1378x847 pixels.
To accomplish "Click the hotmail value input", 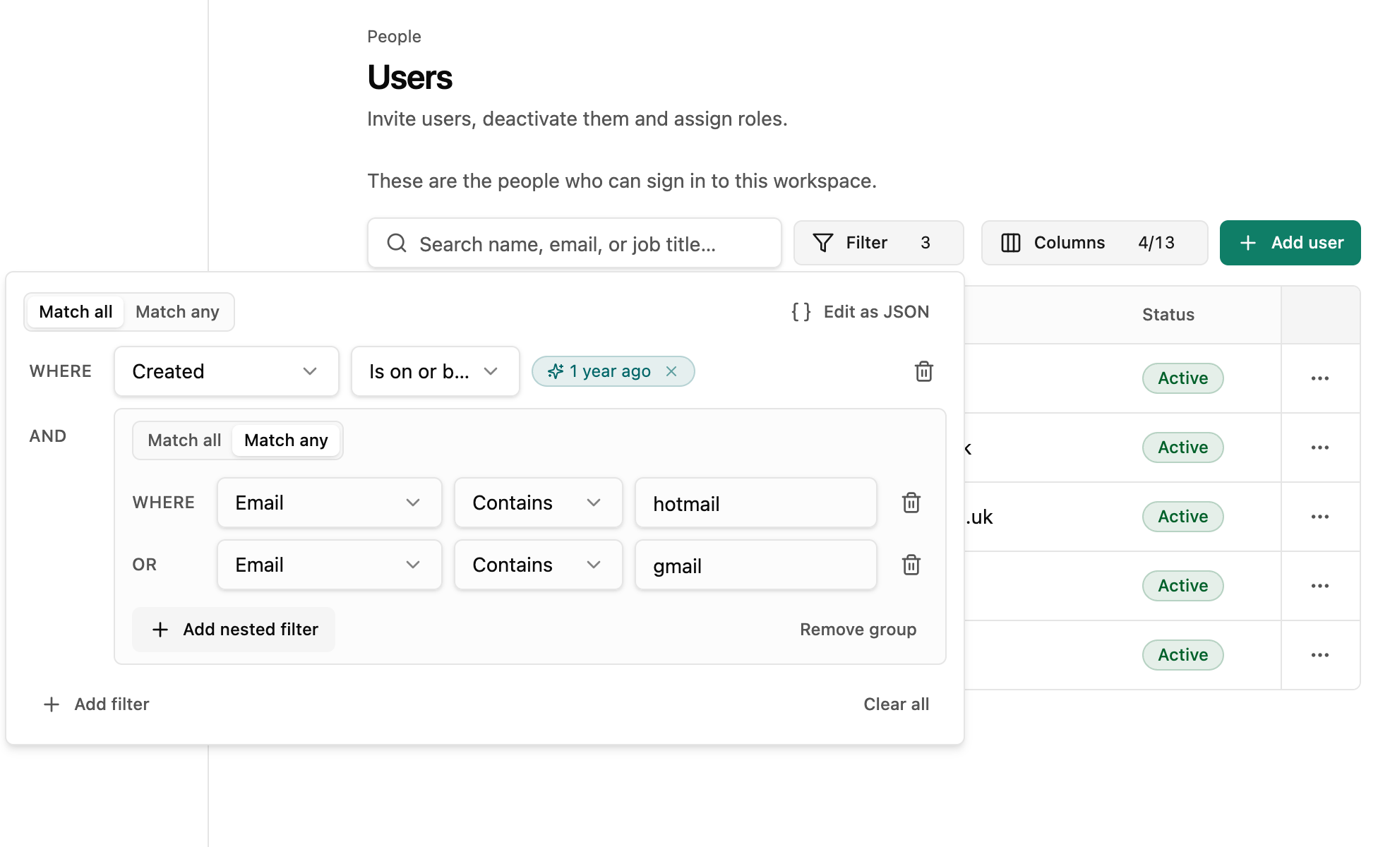I will (x=756, y=503).
